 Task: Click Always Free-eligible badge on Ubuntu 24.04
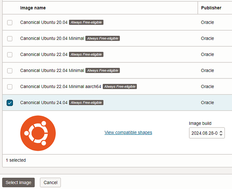point(86,103)
